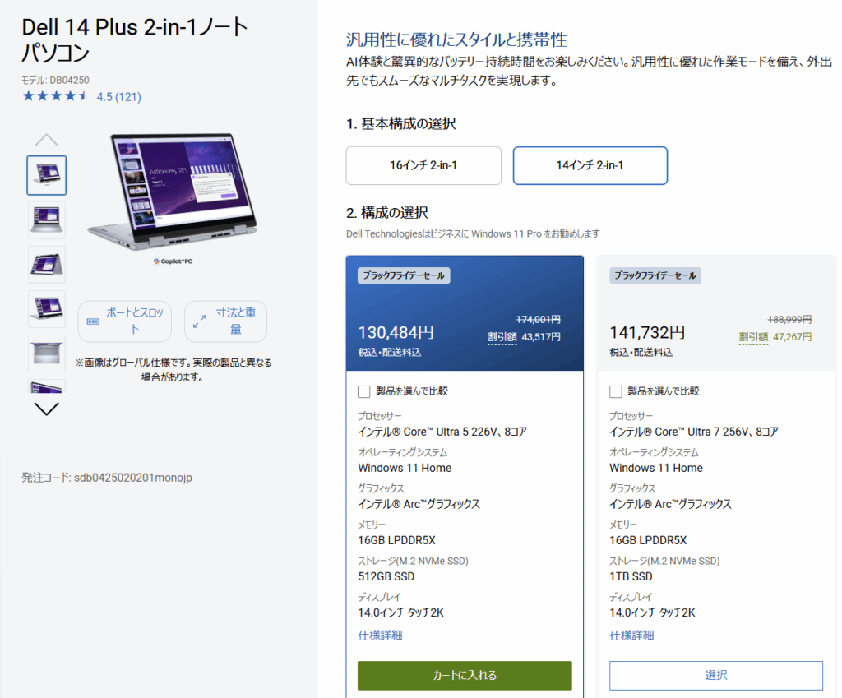This screenshot has height=698, width=842.
Task: Choose the 14インチ 2-in-1 base configuration
Action: coord(590,165)
